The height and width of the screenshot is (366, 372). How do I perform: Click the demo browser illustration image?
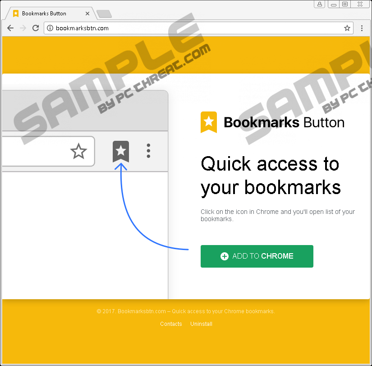click(x=85, y=194)
